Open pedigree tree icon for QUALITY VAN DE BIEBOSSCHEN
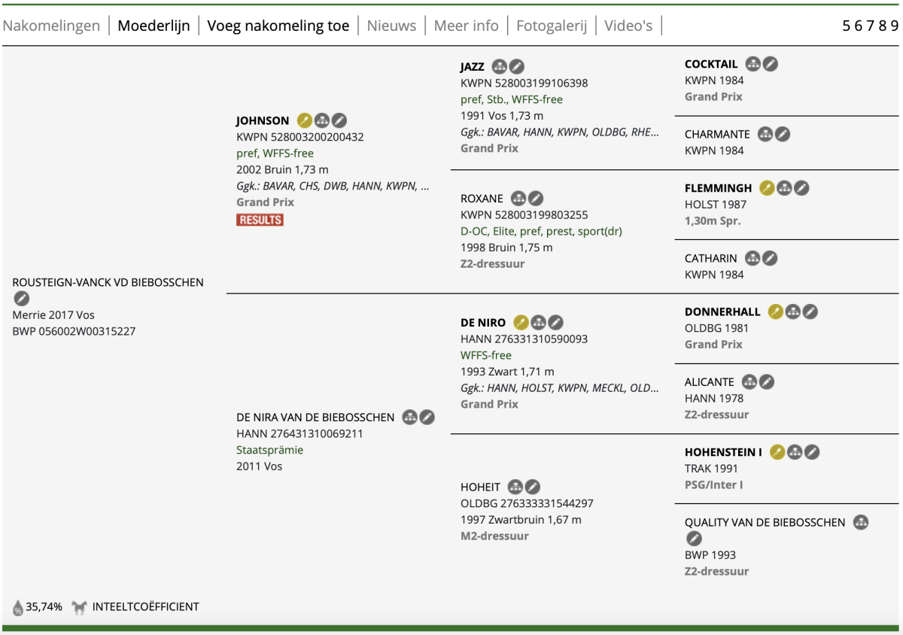This screenshot has width=903, height=635. [x=861, y=522]
